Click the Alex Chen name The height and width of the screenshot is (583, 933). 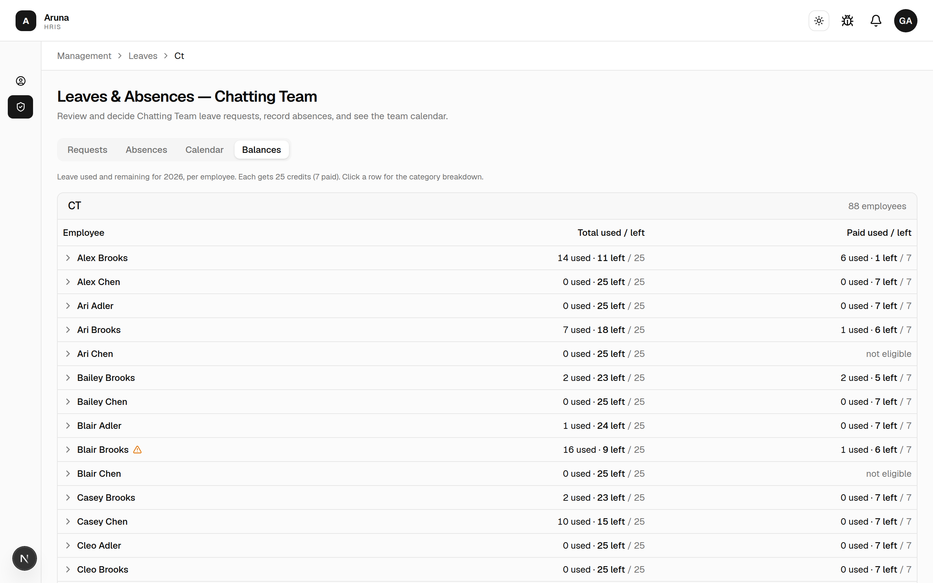point(98,282)
